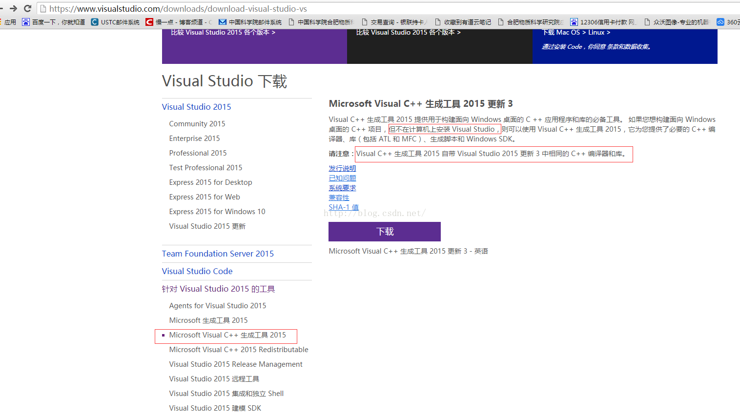Click heading Microsoft Visual C++ 生成工具 2015 更新 3
This screenshot has width=740, height=416.
421,104
